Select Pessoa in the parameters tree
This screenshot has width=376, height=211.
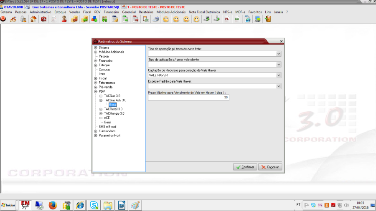pos(104,56)
